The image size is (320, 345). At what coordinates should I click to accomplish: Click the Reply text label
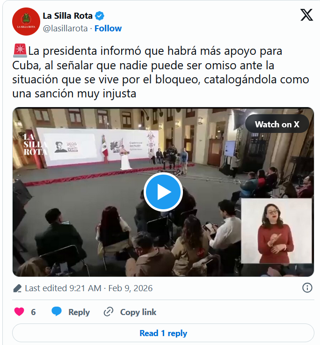pyautogui.click(x=79, y=312)
